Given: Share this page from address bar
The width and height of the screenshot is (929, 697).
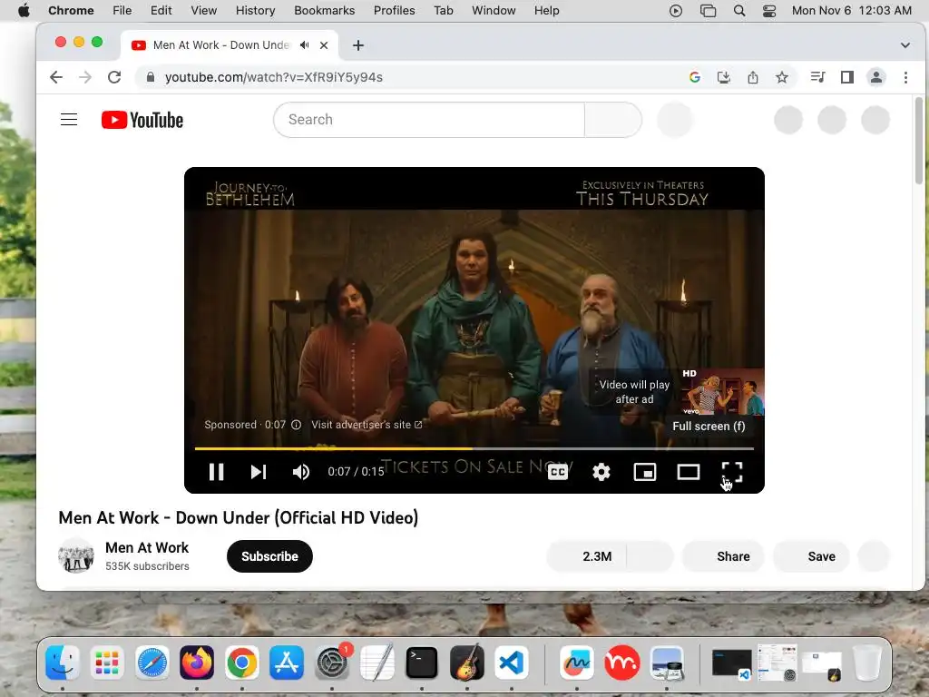Looking at the screenshot, I should coord(752,77).
